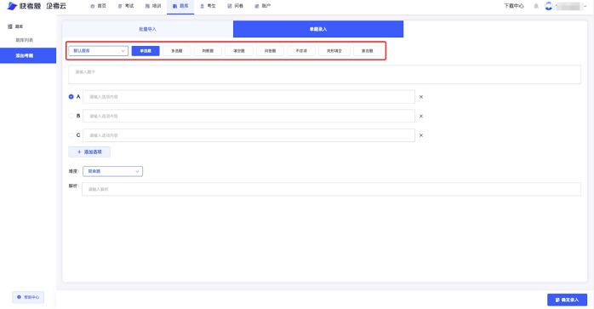Select 多选题 question type
This screenshot has height=309, width=594.
[x=176, y=51]
